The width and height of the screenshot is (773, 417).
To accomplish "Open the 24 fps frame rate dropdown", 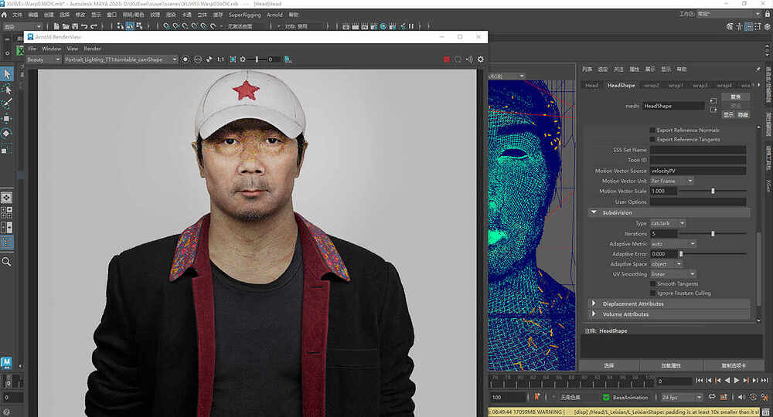I will click(x=681, y=397).
